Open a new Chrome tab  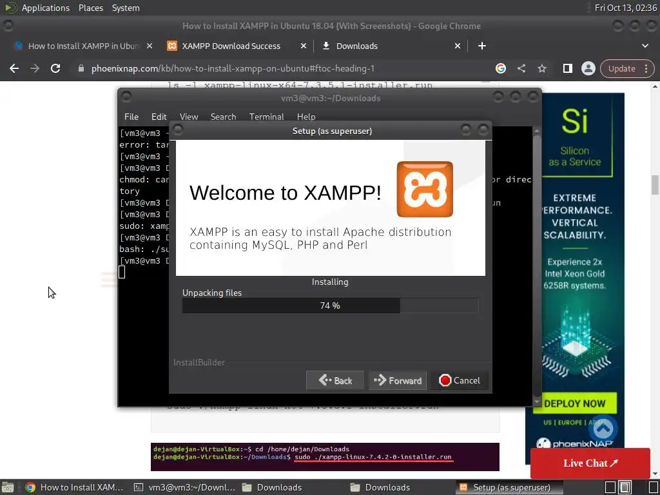click(482, 46)
